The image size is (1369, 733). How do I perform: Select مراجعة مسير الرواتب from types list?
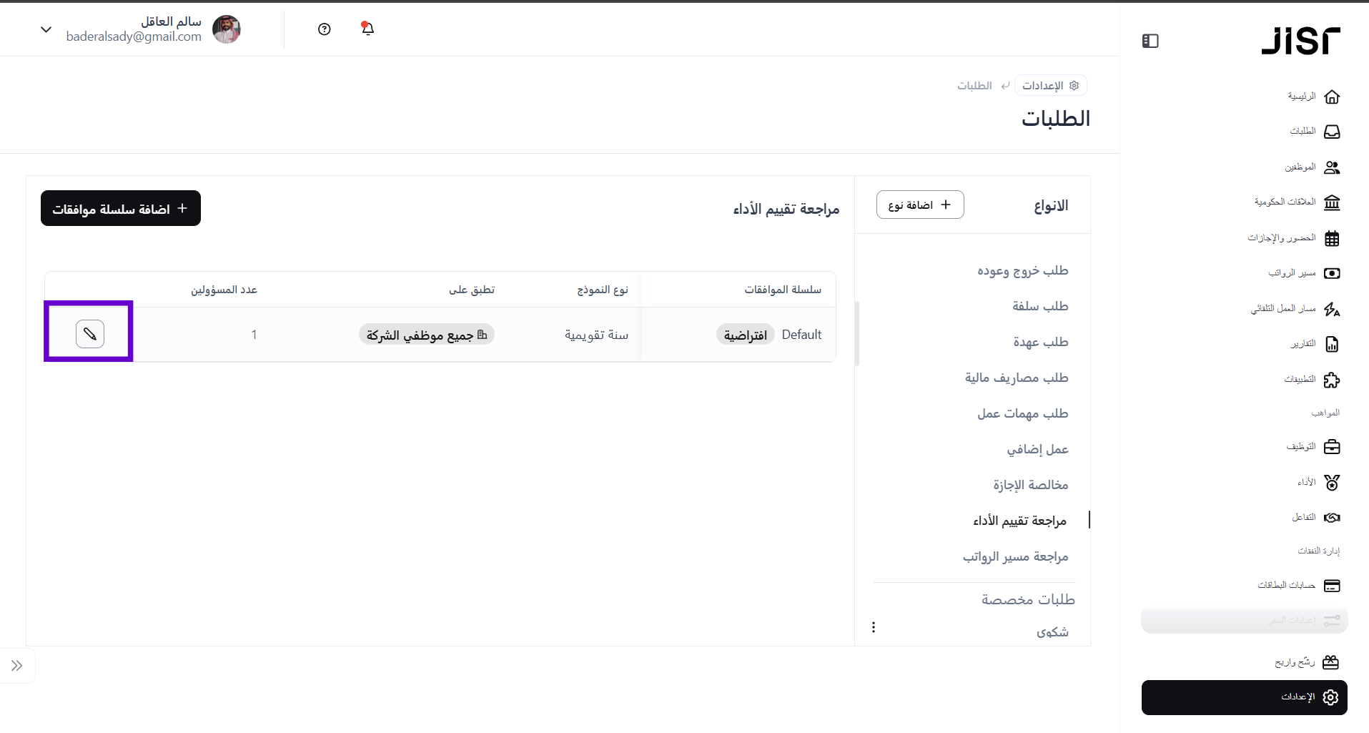[1015, 556]
